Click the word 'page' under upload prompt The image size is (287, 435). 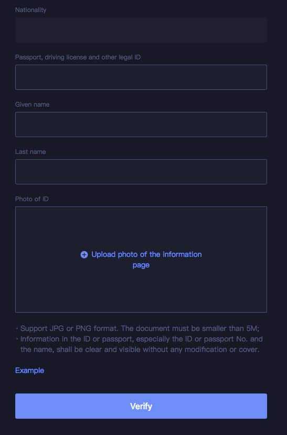tap(141, 265)
